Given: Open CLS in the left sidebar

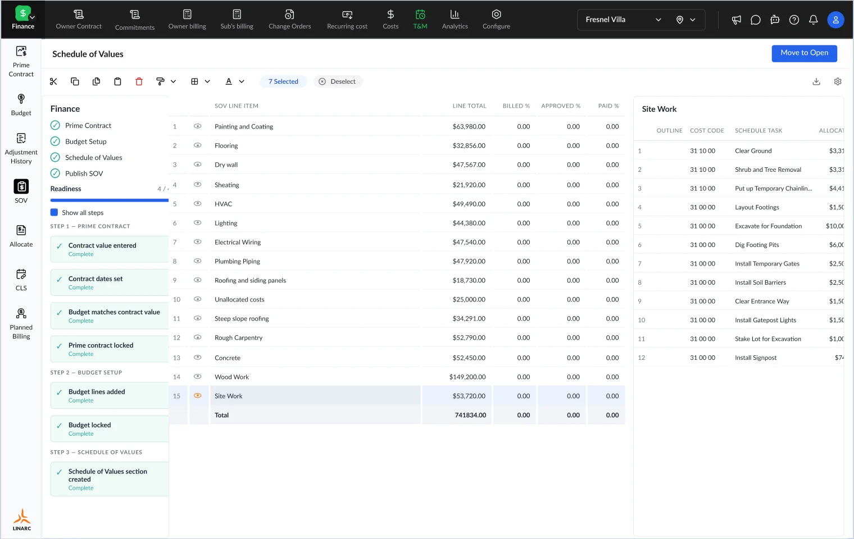Looking at the screenshot, I should (x=21, y=280).
